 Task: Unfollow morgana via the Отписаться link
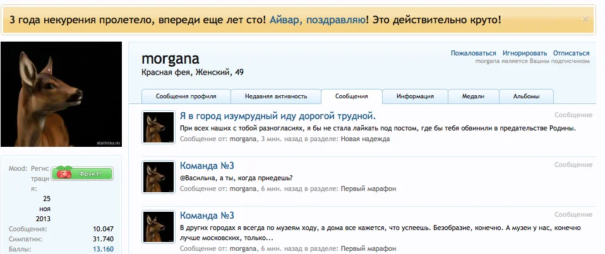571,54
